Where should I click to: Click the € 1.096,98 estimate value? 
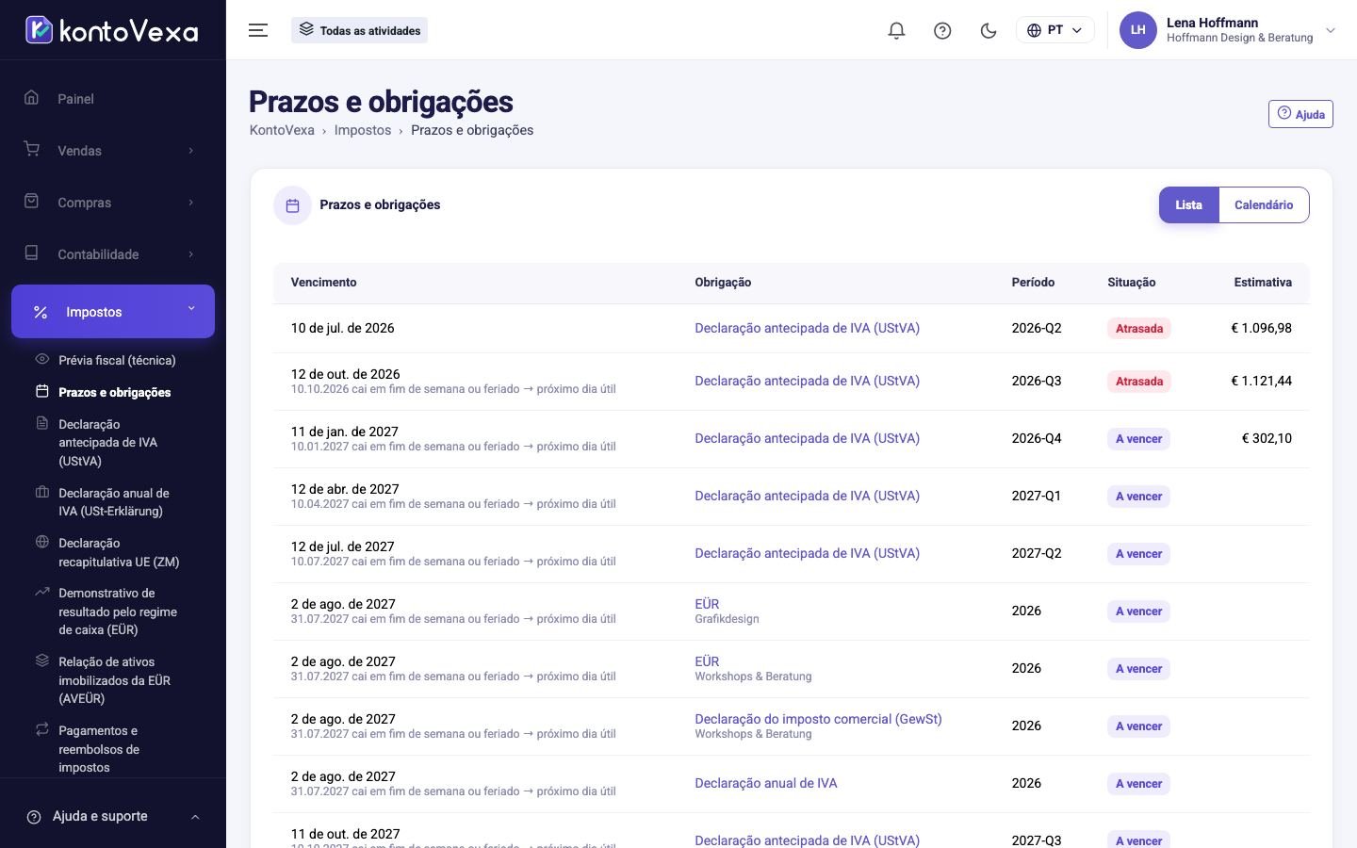[x=1261, y=328]
